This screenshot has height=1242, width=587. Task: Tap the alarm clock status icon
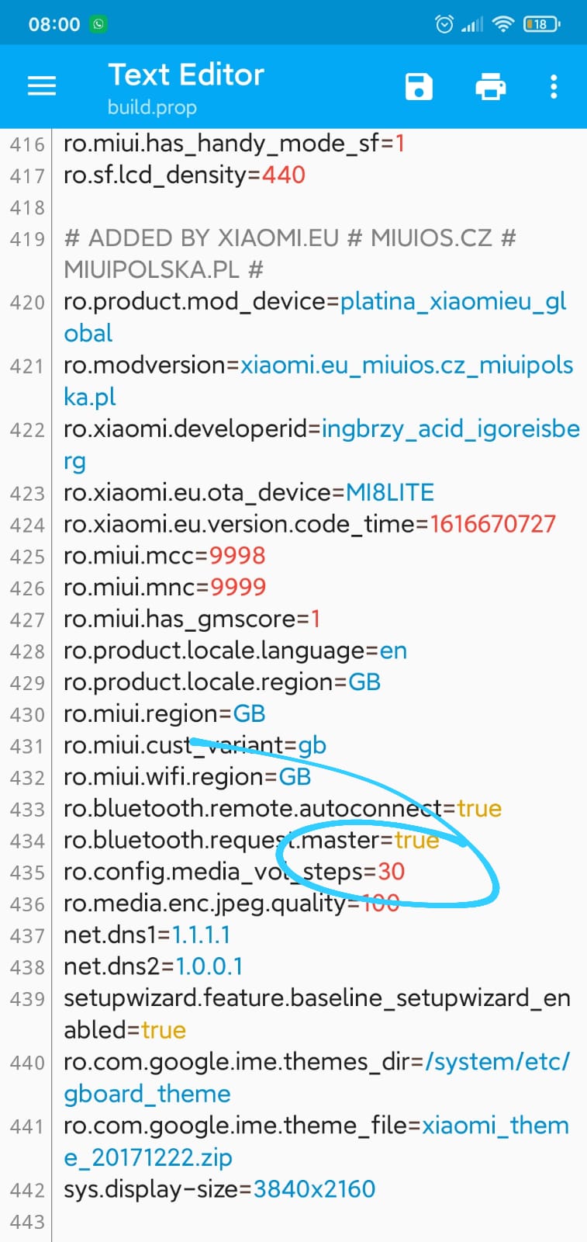444,24
